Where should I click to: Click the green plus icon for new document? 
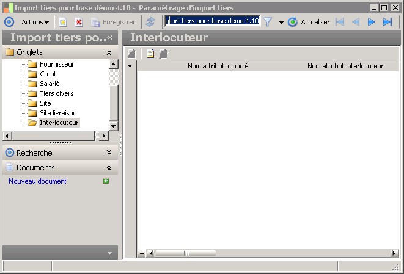pos(106,181)
